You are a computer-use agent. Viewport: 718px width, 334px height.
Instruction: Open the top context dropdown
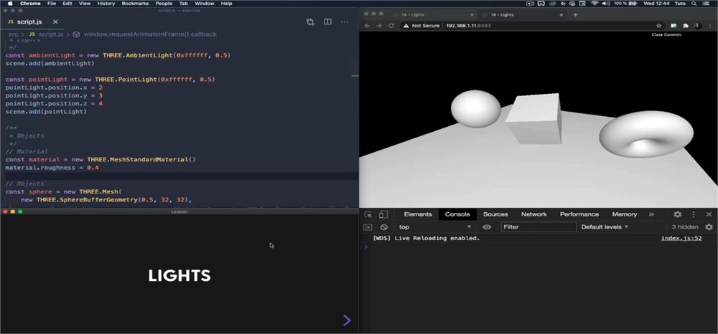[434, 227]
